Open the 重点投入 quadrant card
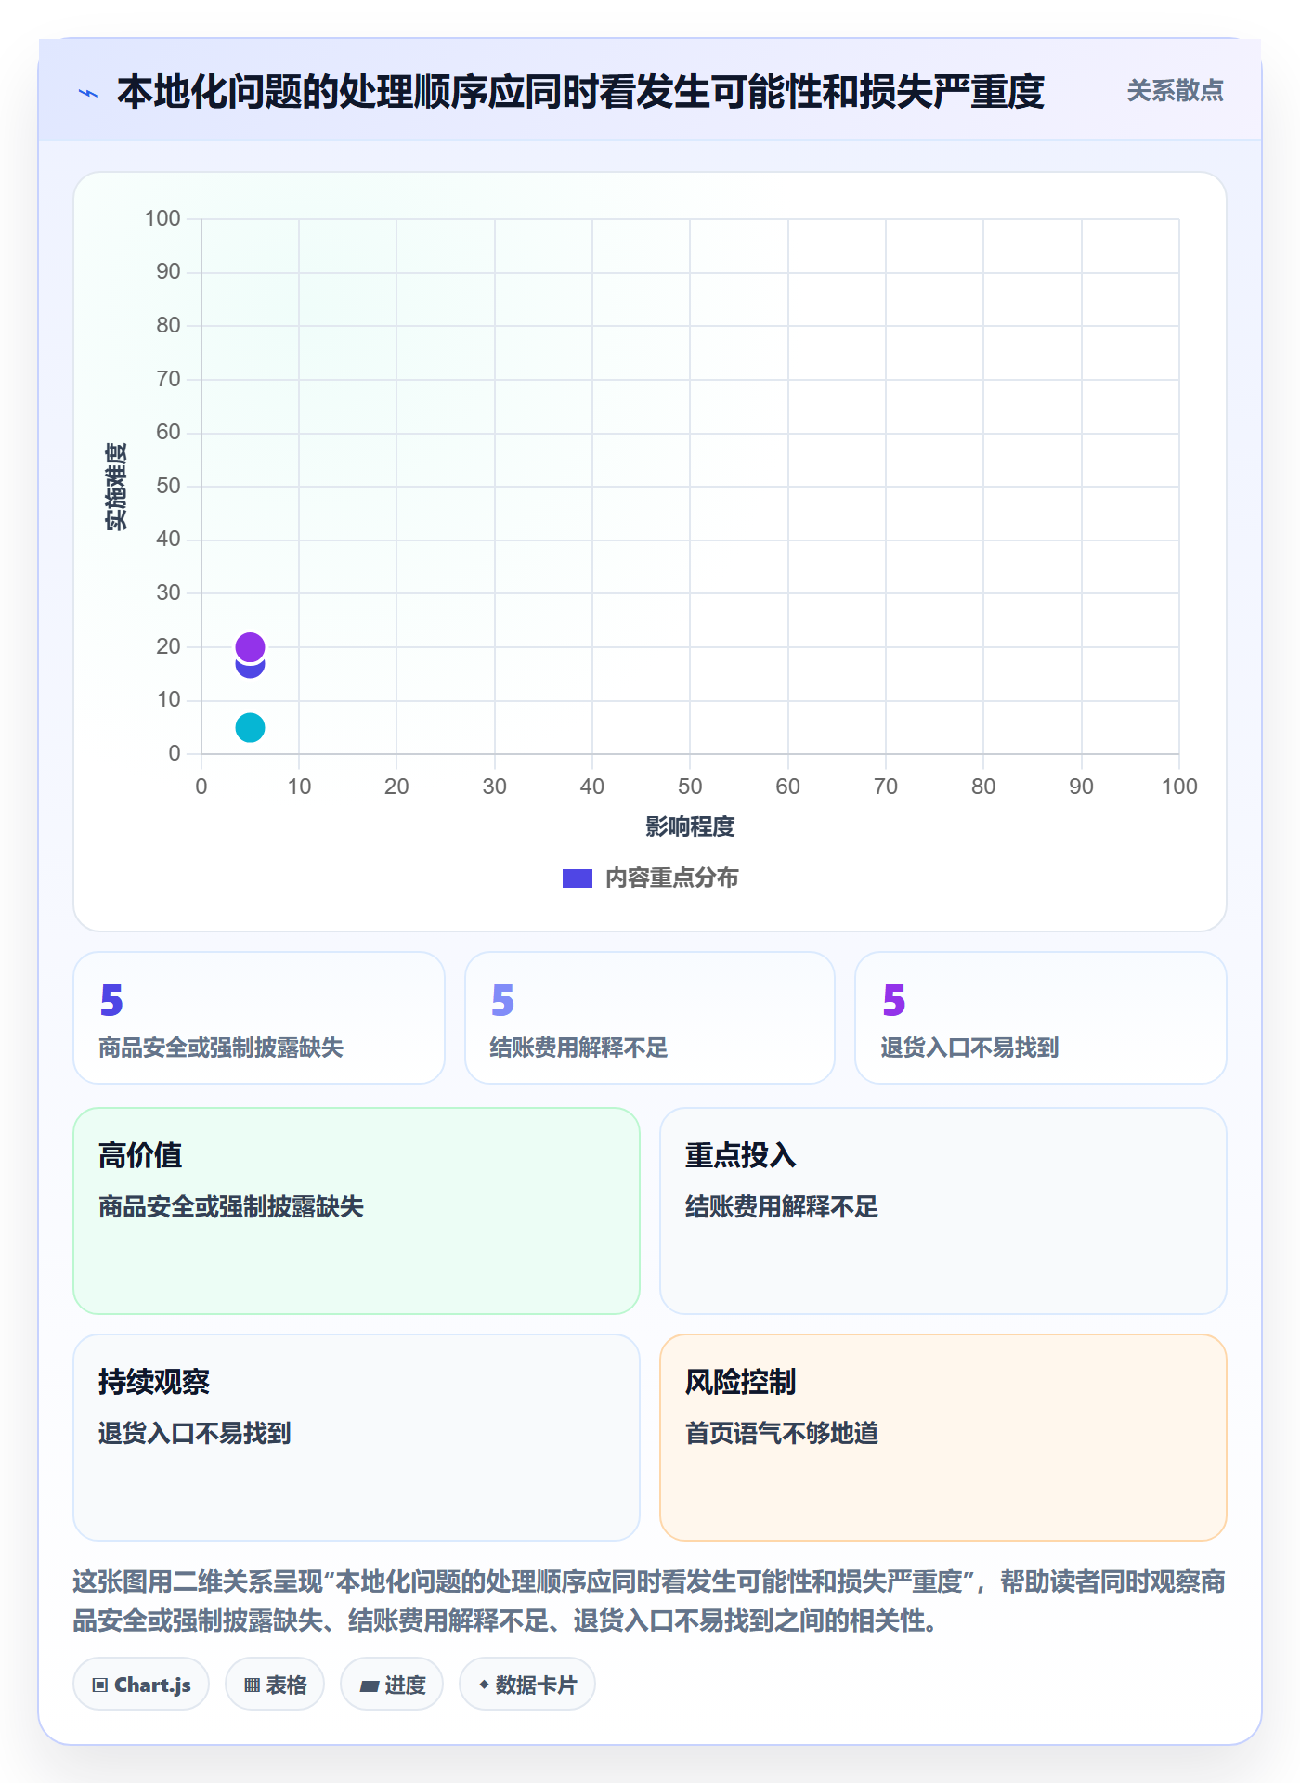1300x1783 pixels. pos(943,1210)
